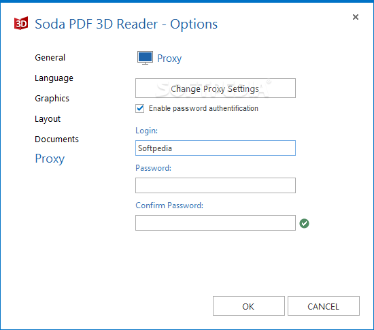Click the Confirm Password: label
The image size is (374, 330).
(x=169, y=205)
